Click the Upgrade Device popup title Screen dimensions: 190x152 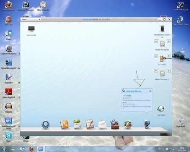click(x=134, y=91)
